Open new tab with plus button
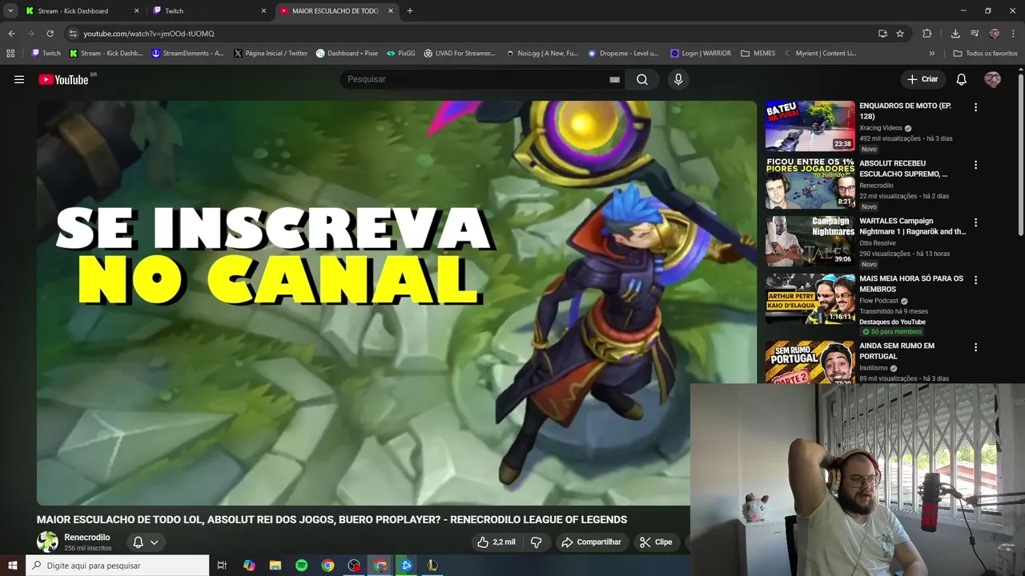Screen dimensions: 1025x576 410,10
